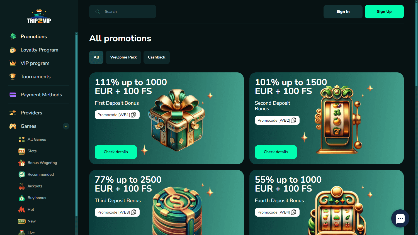Open Loyalty Program in the sidebar
The image size is (418, 235).
(x=39, y=50)
